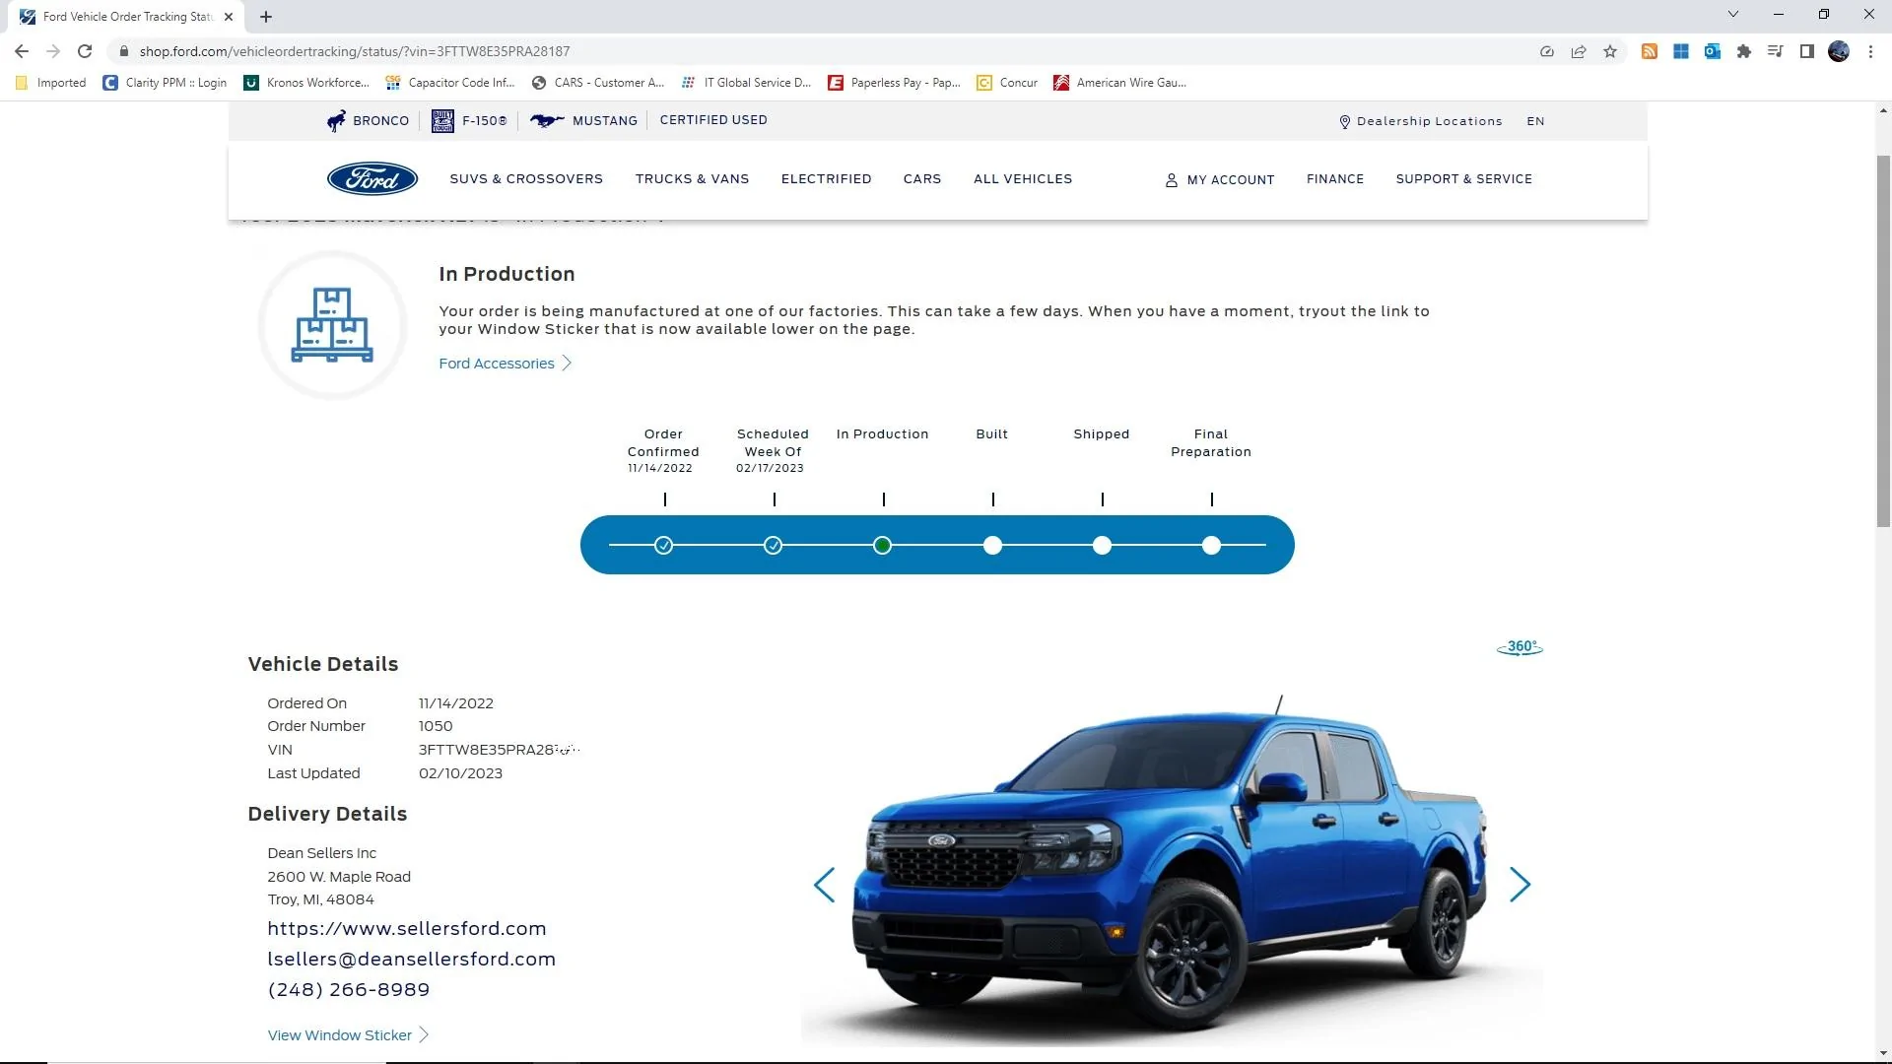Open the F-150 brand link
The width and height of the screenshot is (1892, 1064).
tap(470, 120)
